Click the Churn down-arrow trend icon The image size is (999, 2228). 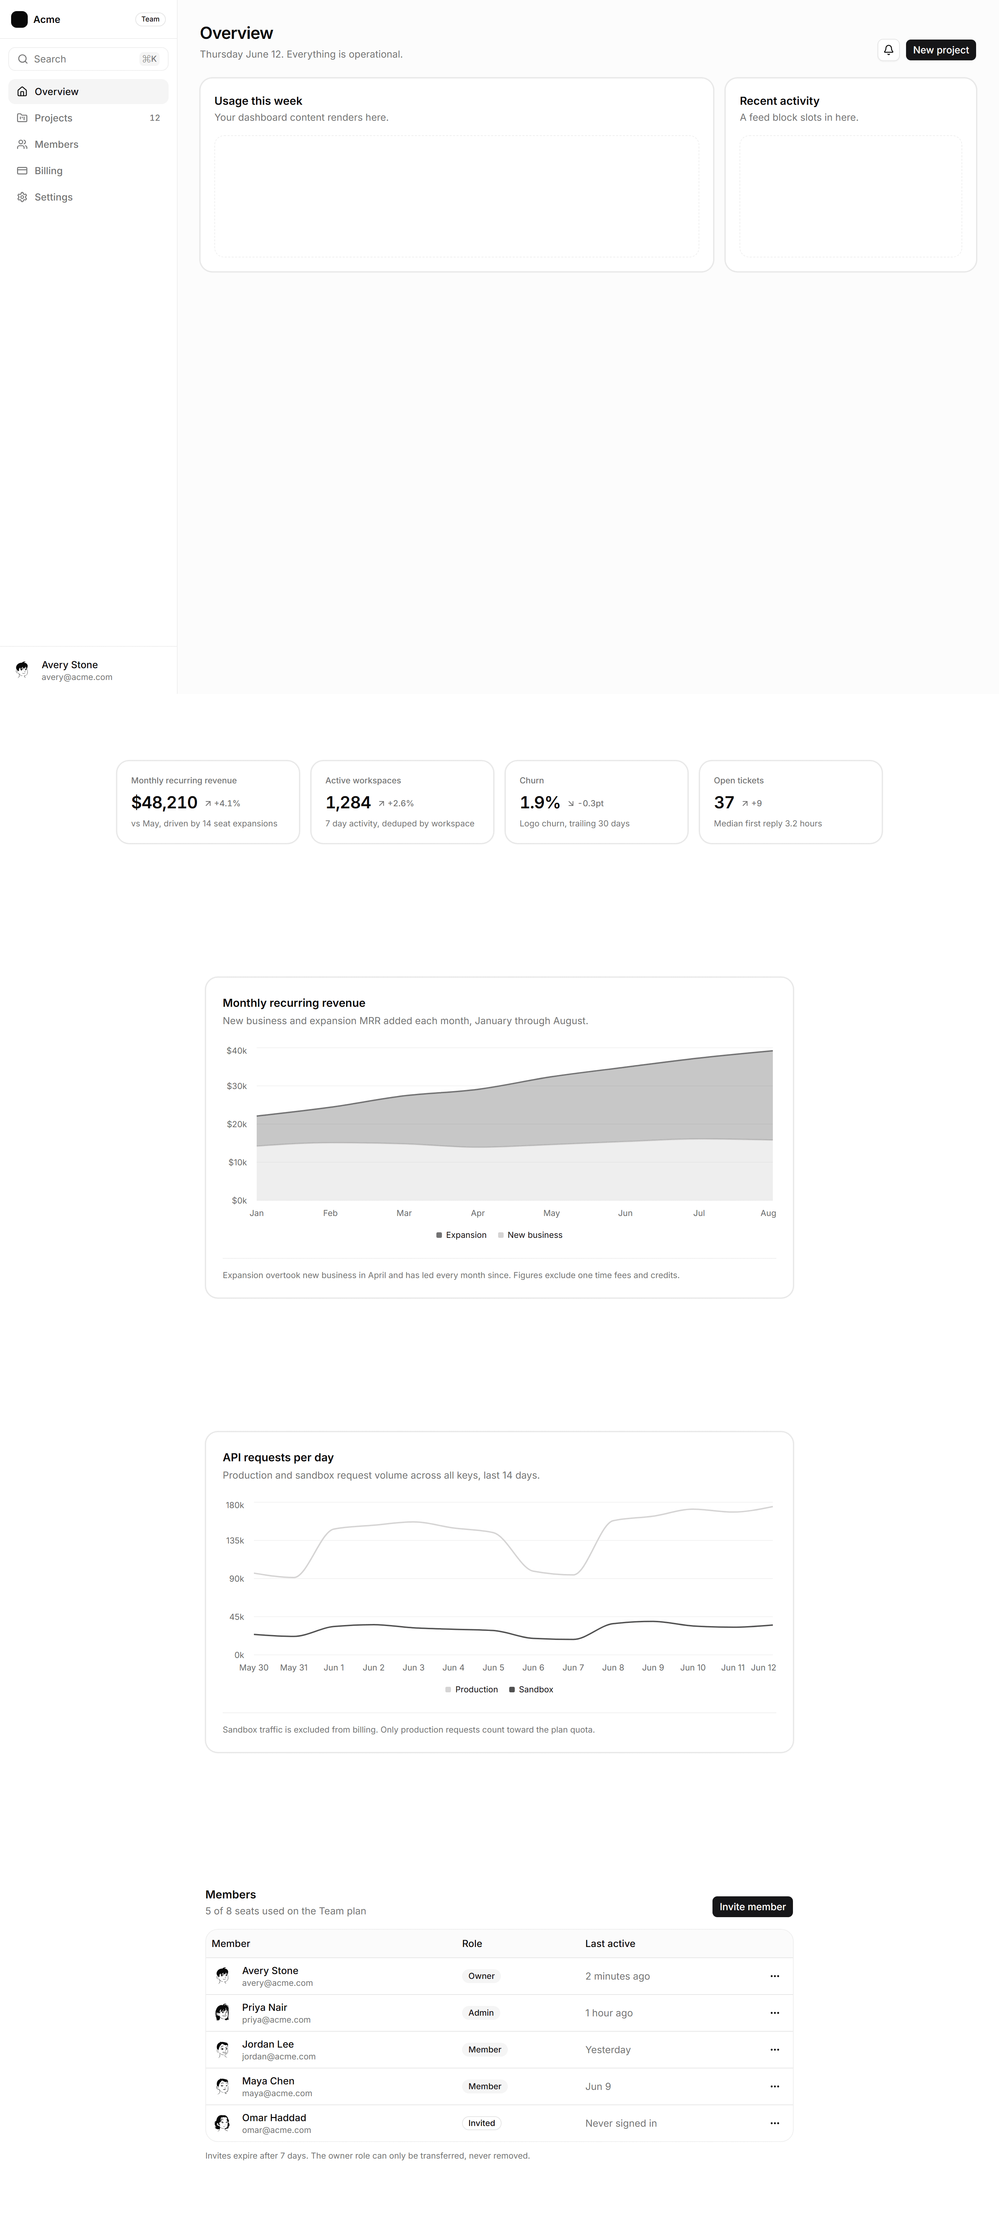tap(571, 803)
